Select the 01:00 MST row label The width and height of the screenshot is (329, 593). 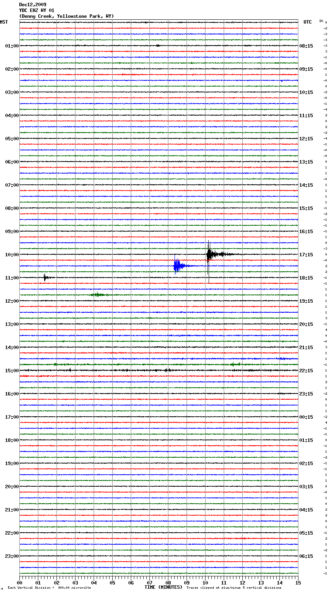pyautogui.click(x=12, y=46)
